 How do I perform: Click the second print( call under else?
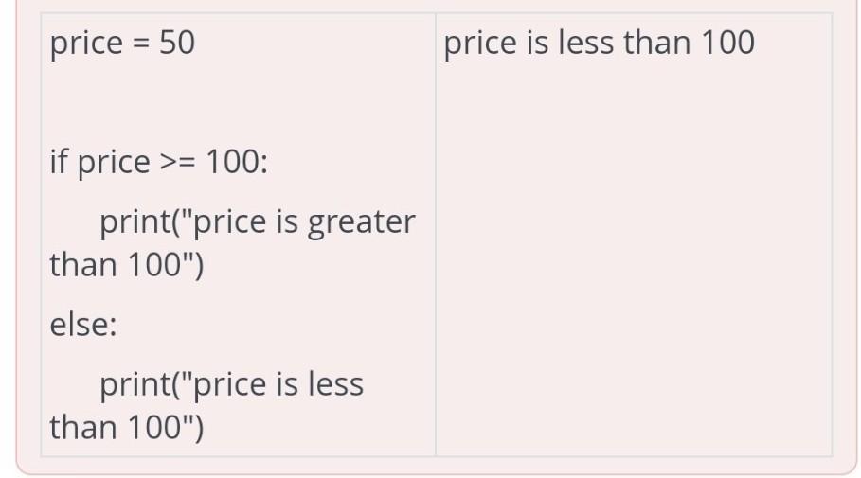tap(140, 384)
